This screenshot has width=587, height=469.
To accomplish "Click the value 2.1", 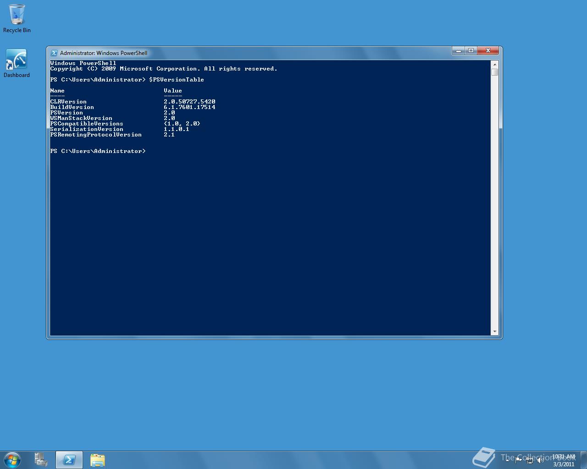I will [169, 135].
